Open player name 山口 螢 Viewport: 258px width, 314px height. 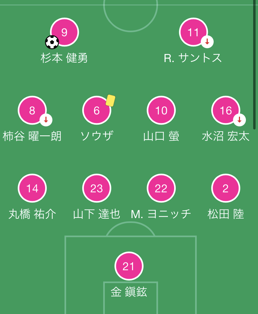tap(161, 136)
